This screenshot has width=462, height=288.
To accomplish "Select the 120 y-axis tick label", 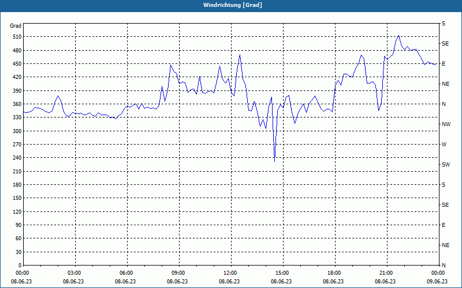I will click(17, 211).
